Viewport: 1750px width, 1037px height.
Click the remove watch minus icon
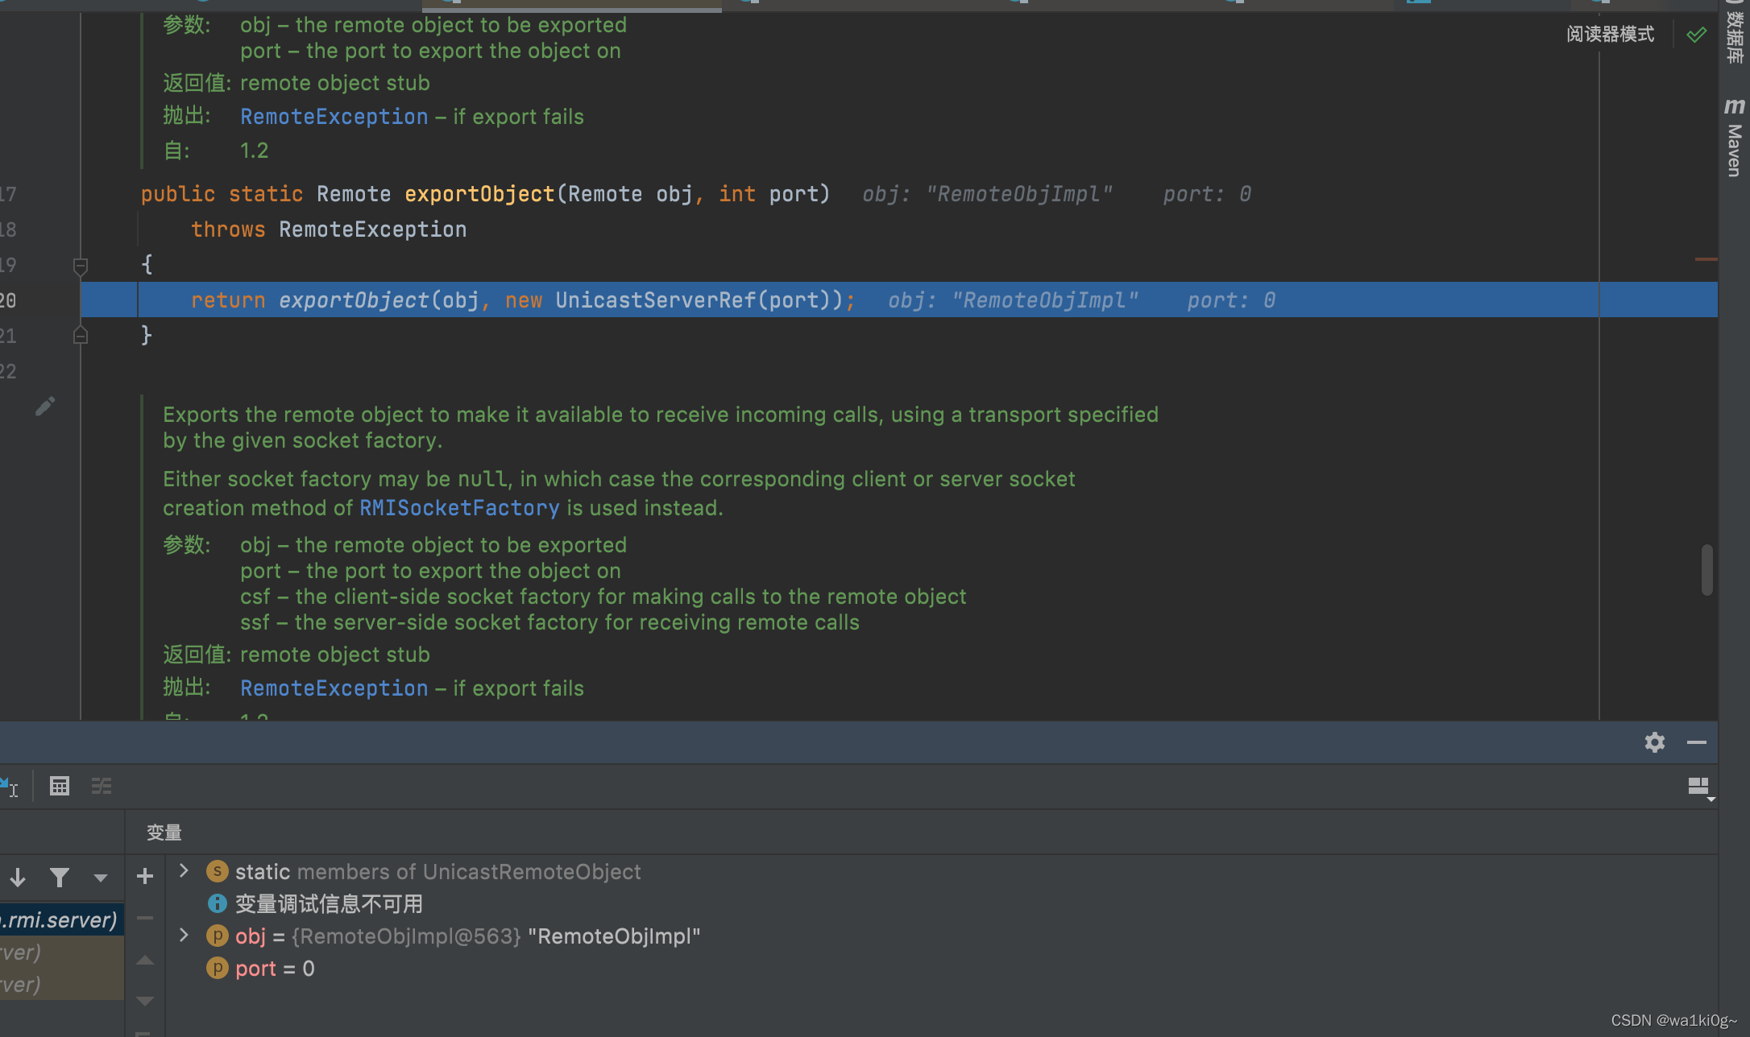point(145,918)
